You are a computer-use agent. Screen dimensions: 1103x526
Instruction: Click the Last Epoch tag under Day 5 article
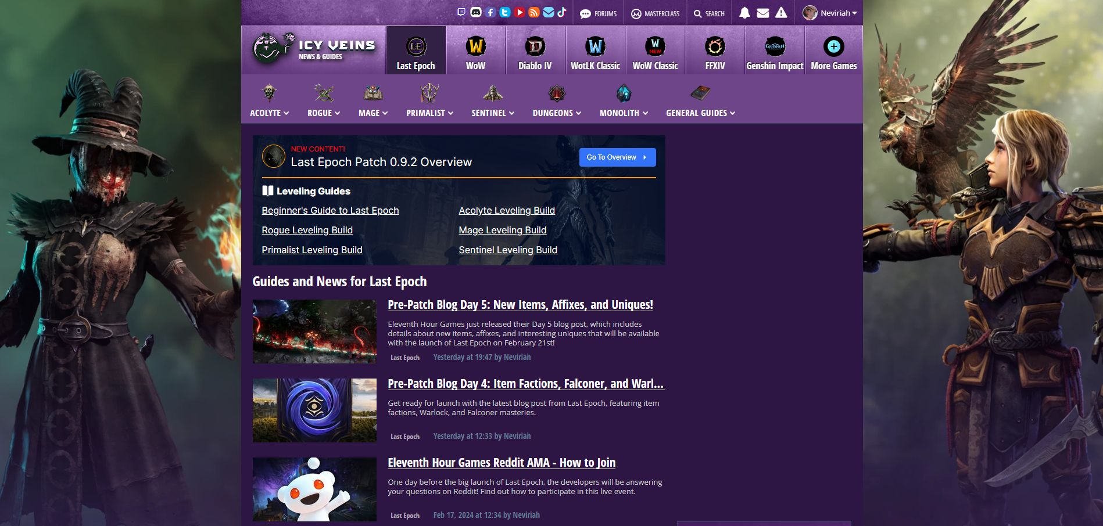[x=405, y=358]
